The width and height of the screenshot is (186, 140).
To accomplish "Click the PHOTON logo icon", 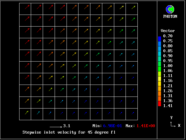I will (170, 10).
